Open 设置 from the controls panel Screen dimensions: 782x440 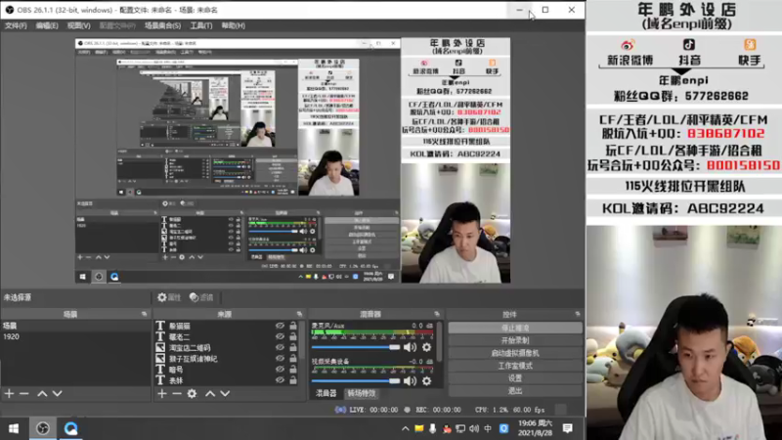pos(515,378)
